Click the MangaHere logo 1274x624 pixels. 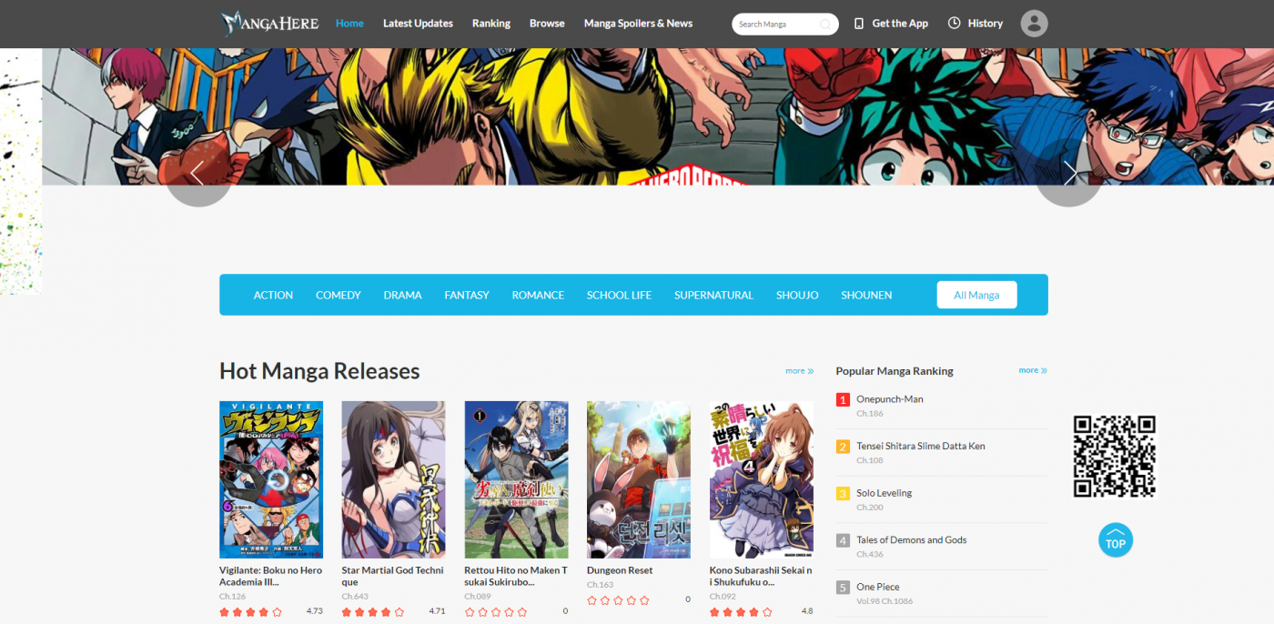[268, 24]
